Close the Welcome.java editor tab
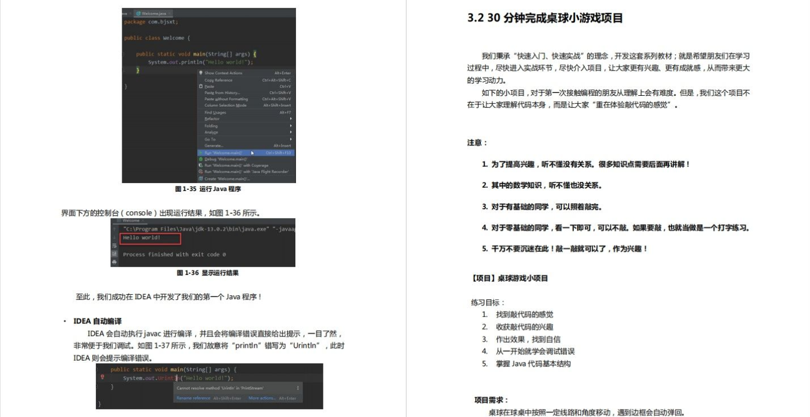Viewport: 810px width, 417px height. click(169, 13)
